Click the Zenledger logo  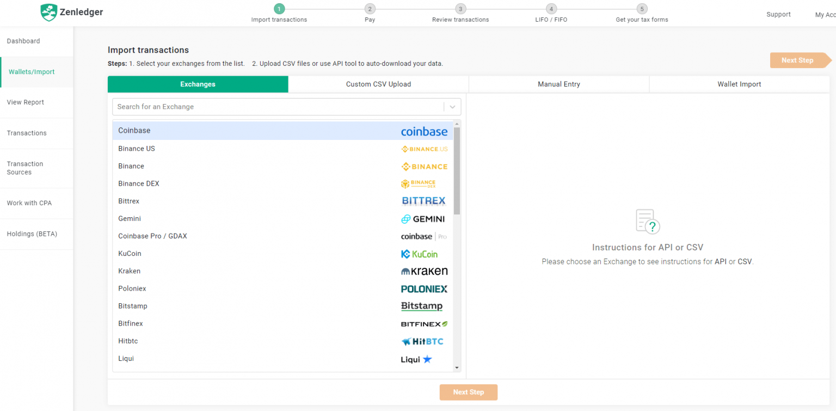(71, 12)
